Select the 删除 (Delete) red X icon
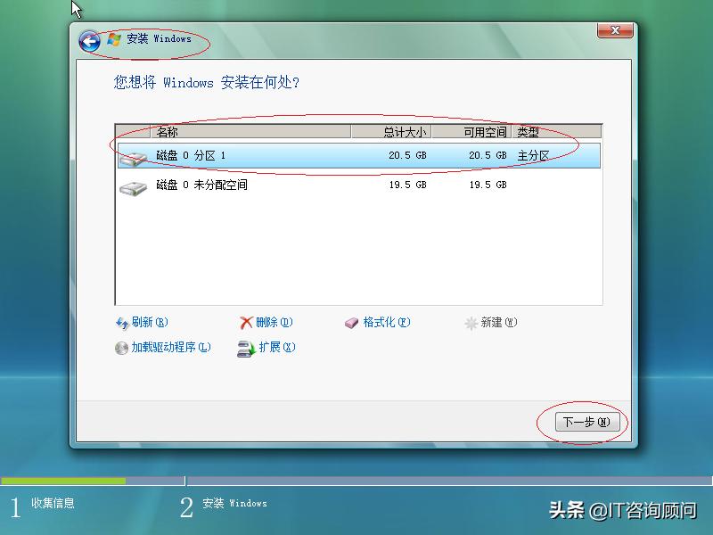 248,323
